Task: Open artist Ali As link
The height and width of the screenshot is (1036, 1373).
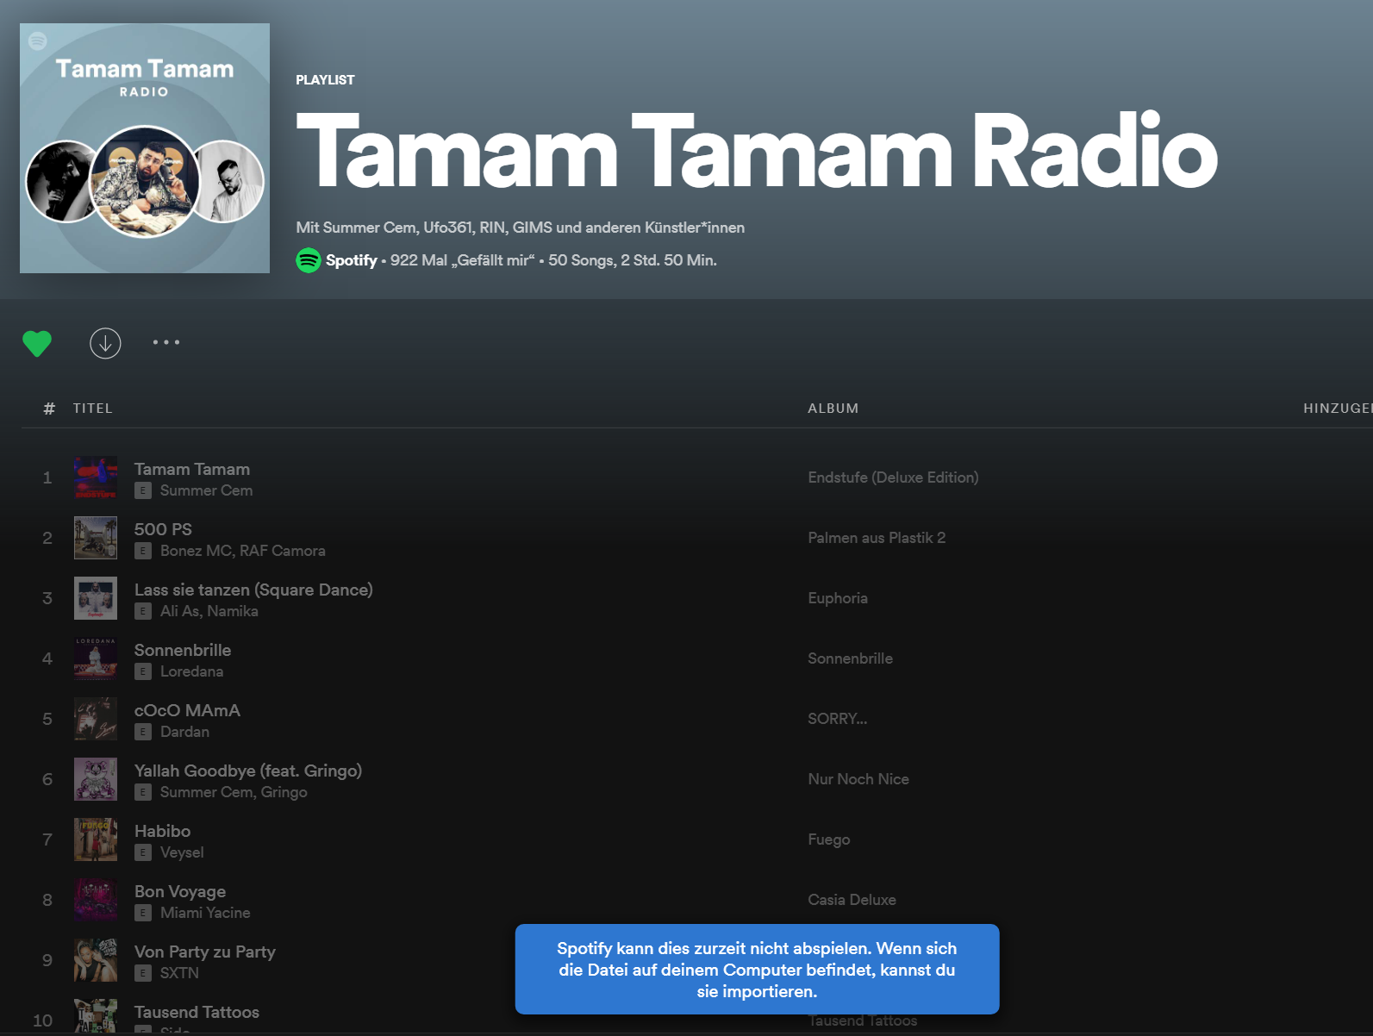Action: pyautogui.click(x=181, y=611)
